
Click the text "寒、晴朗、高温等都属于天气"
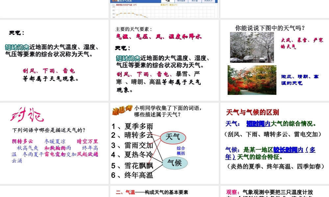point(159,82)
